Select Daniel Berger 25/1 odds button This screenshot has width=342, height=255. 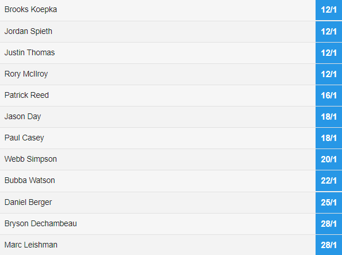click(x=329, y=203)
